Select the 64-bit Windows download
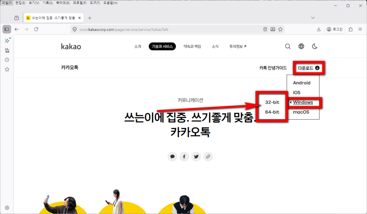This screenshot has width=367, height=214. click(272, 112)
